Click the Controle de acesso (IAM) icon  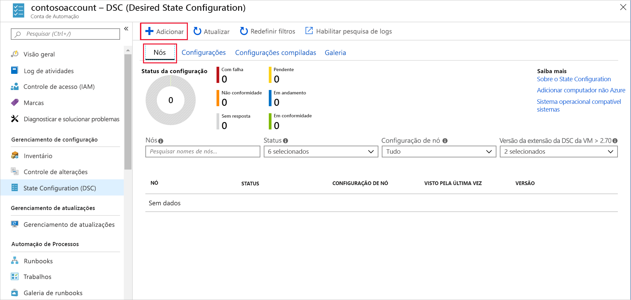pyautogui.click(x=15, y=87)
